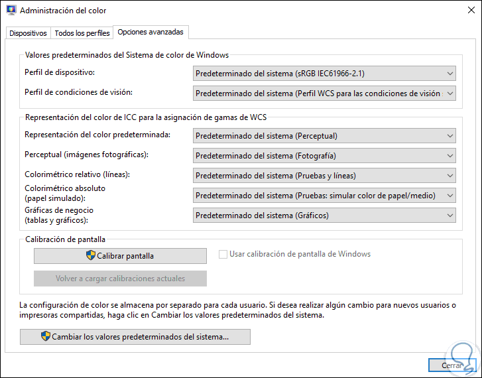Image resolution: width=482 pixels, height=378 pixels.
Task: Switch to the Dispositivos tab
Action: (x=28, y=33)
